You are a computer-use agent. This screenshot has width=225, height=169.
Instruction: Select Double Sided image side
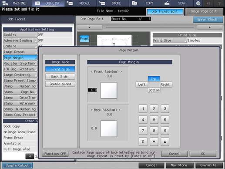(x=60, y=84)
